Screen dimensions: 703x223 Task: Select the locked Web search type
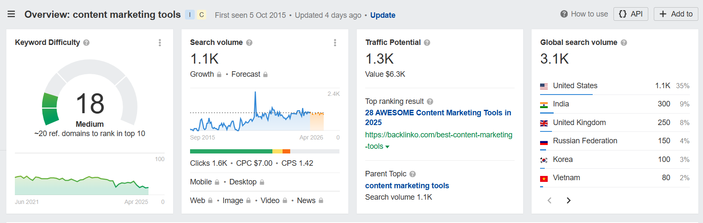pos(201,201)
